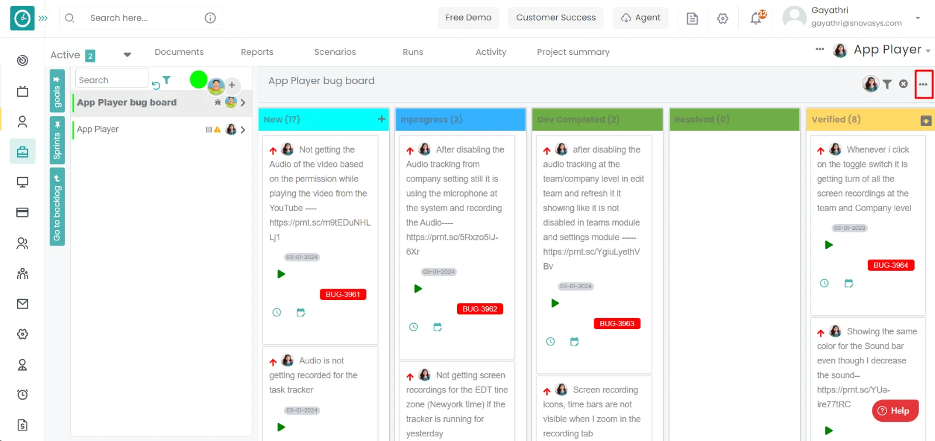Open calendar icon on BUG-3964 card
Screen dimensions: 935x441
click(x=849, y=283)
